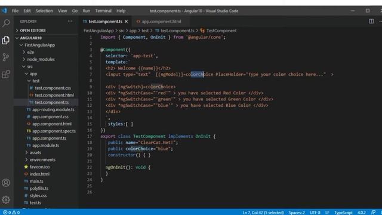Open the Selection menu
This screenshot has width=382, height=215.
(x=44, y=11)
